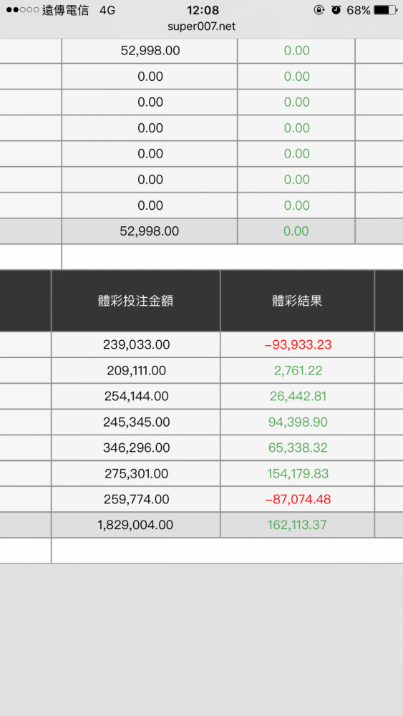Tap the 68% battery percentage
403x716 pixels.
[x=359, y=10]
